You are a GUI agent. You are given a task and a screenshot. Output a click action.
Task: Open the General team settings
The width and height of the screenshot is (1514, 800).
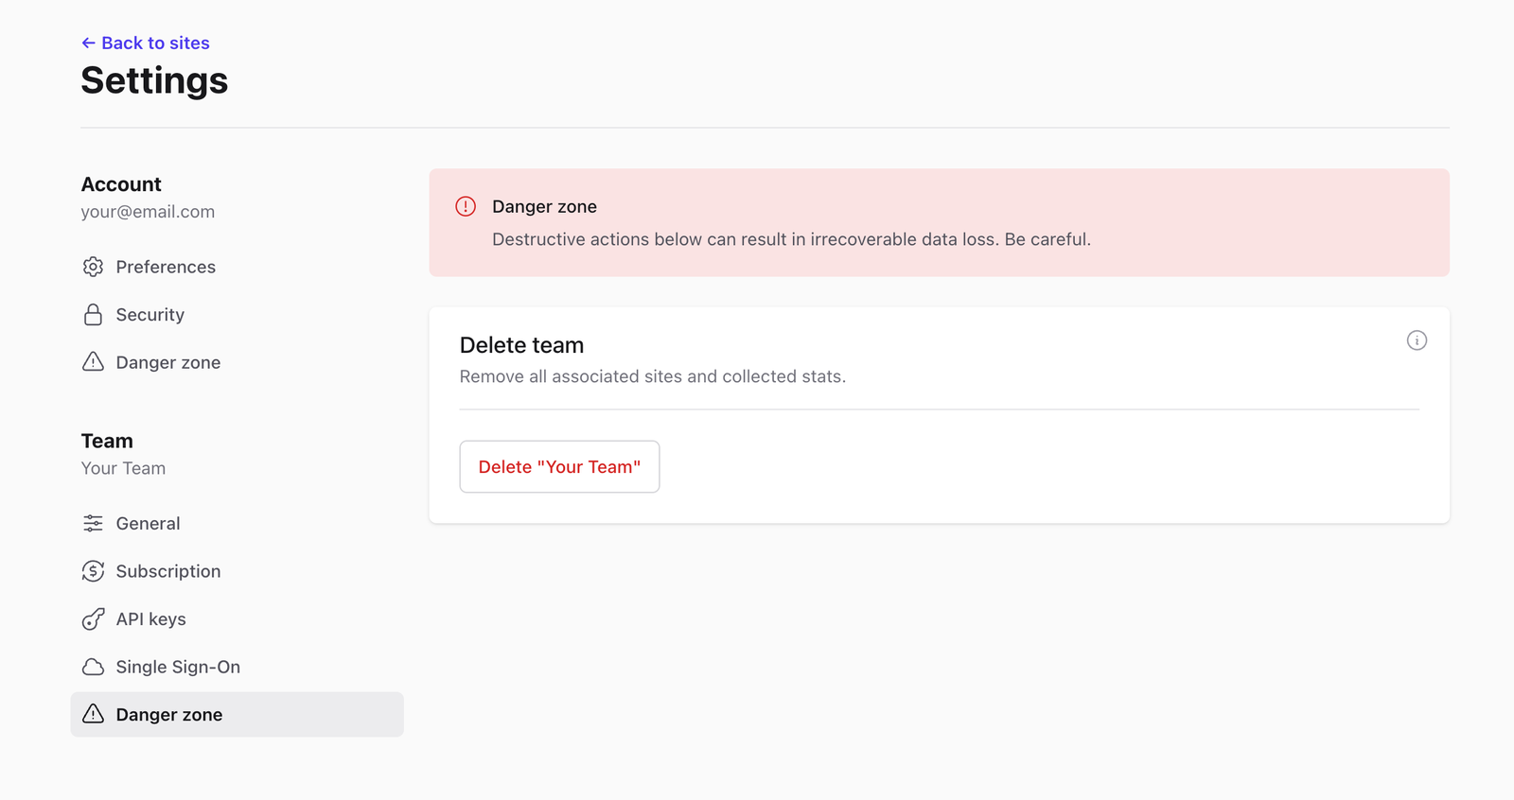[148, 524]
